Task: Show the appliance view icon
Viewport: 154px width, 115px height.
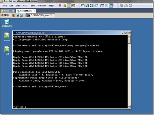Action: pos(106,5)
